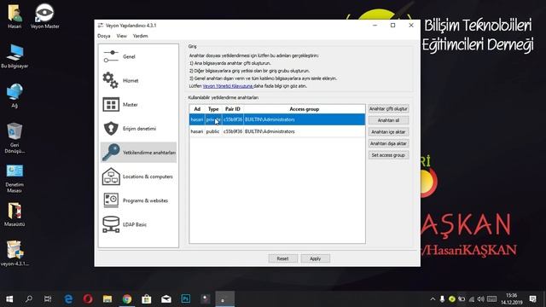The width and height of the screenshot is (546, 307).
Task: Open File Explorer from taskbar
Action: coord(107,299)
